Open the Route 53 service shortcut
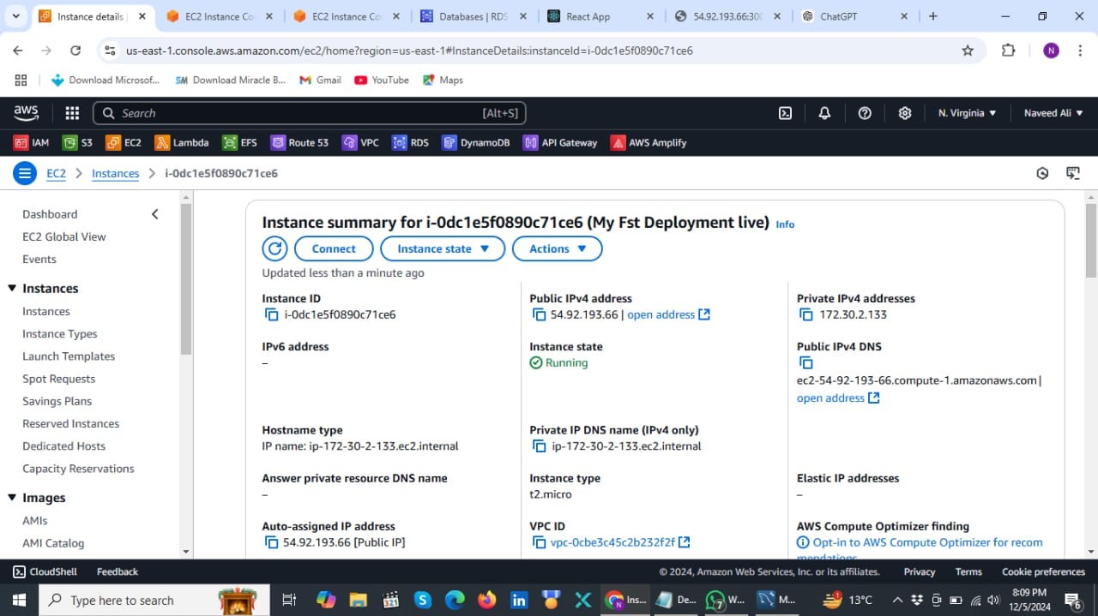The width and height of the screenshot is (1098, 616). click(299, 142)
